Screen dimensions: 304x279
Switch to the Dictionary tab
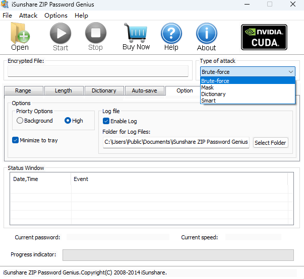click(x=104, y=90)
